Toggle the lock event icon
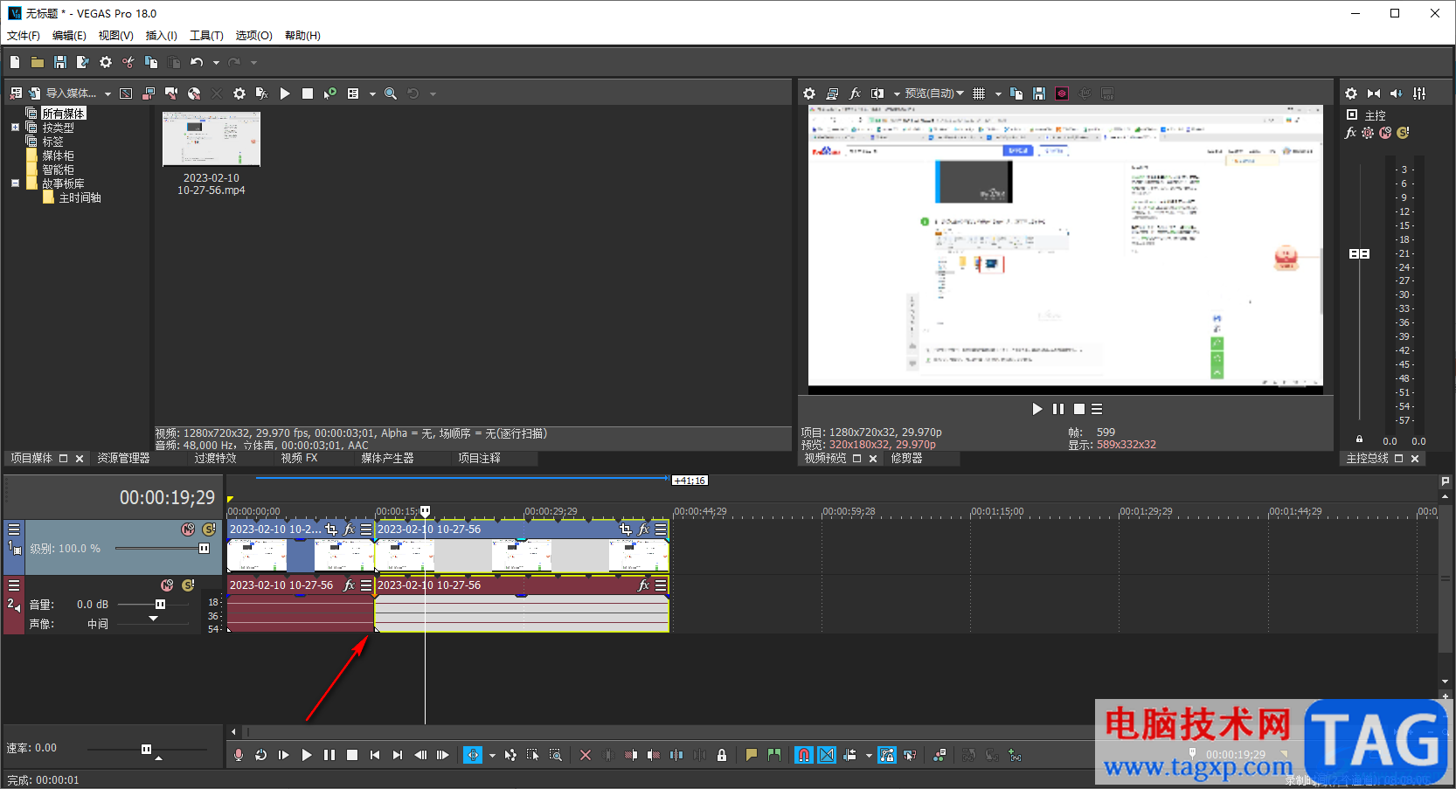The width and height of the screenshot is (1456, 789). (x=722, y=755)
